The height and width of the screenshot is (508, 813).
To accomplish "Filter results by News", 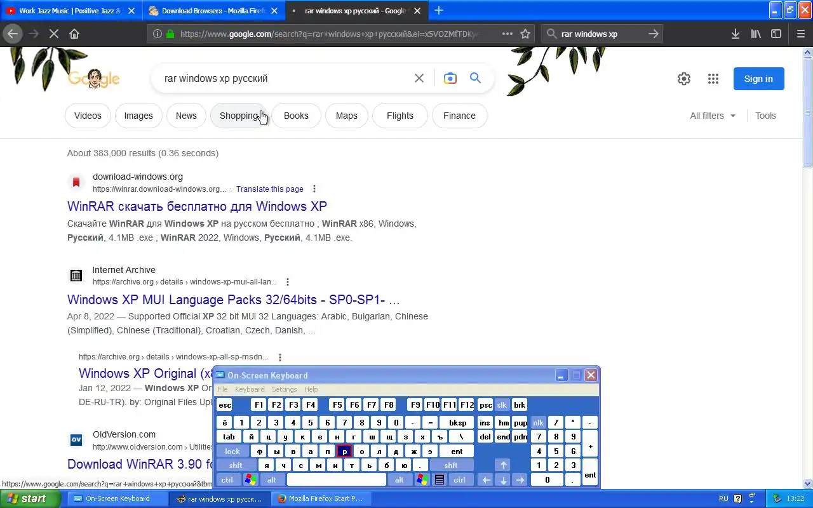I will pyautogui.click(x=186, y=116).
